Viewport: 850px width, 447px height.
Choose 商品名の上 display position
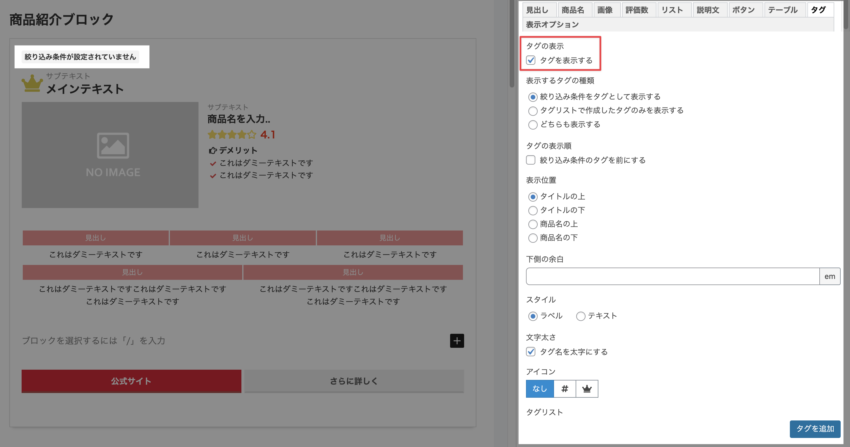(x=533, y=224)
